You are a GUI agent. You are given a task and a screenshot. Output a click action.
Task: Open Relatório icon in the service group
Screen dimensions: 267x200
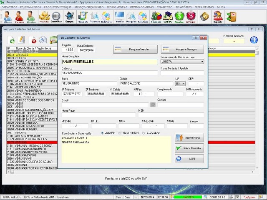(106, 17)
